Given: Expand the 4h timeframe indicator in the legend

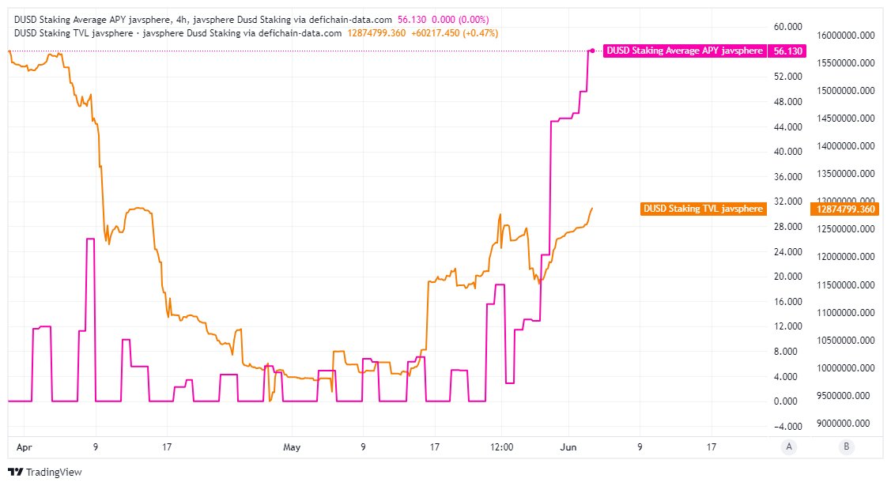Looking at the screenshot, I should click(x=140, y=18).
